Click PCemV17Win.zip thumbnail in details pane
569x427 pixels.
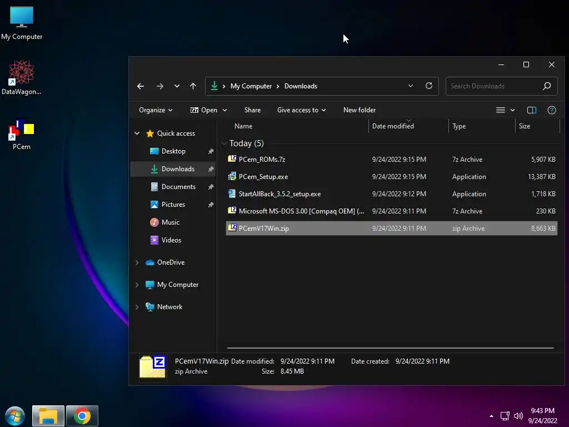[x=153, y=367]
